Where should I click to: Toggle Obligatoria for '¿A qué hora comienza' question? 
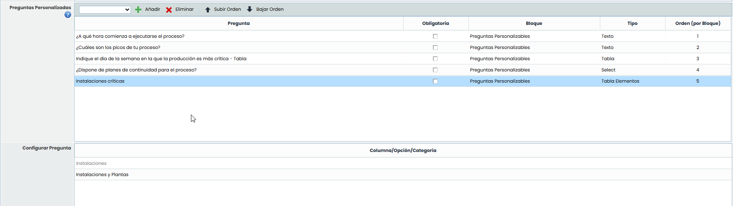click(x=435, y=37)
